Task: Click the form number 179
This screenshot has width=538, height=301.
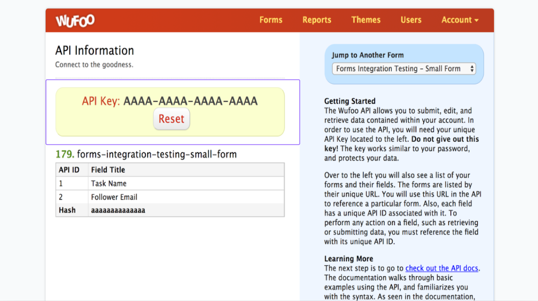Action: coord(65,155)
